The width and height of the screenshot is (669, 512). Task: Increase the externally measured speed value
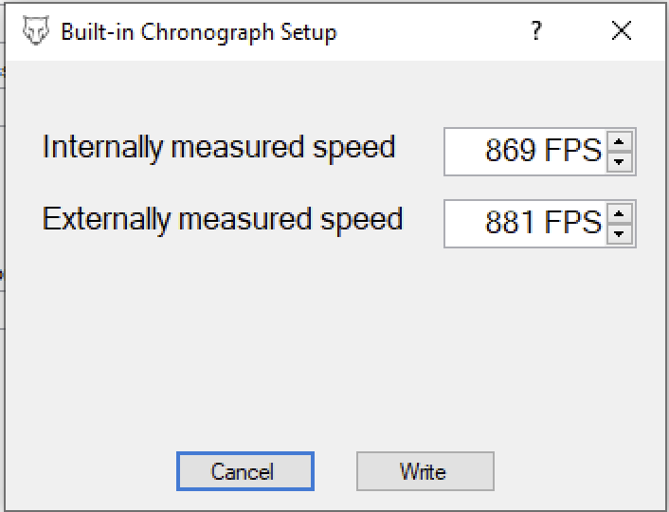[620, 214]
